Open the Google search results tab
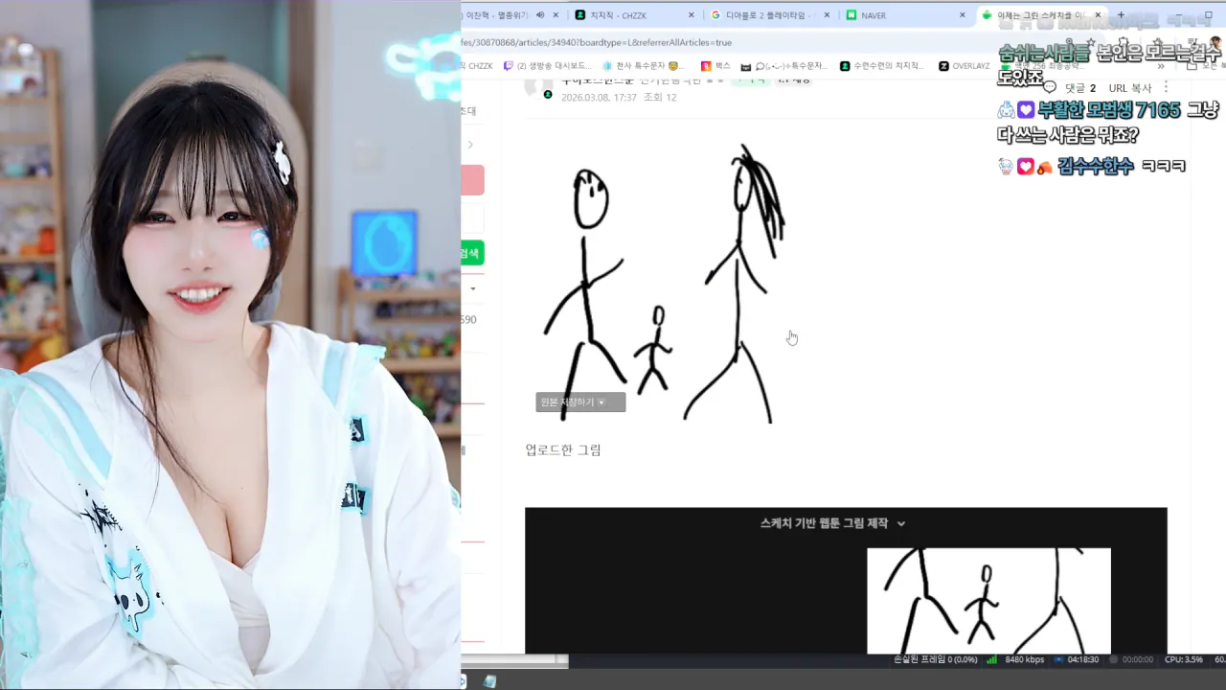 (766, 15)
